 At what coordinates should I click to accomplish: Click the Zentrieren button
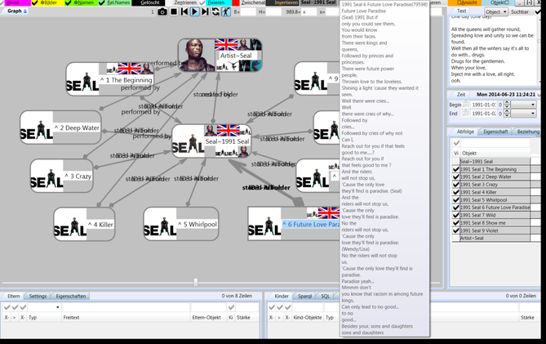tap(185, 2)
